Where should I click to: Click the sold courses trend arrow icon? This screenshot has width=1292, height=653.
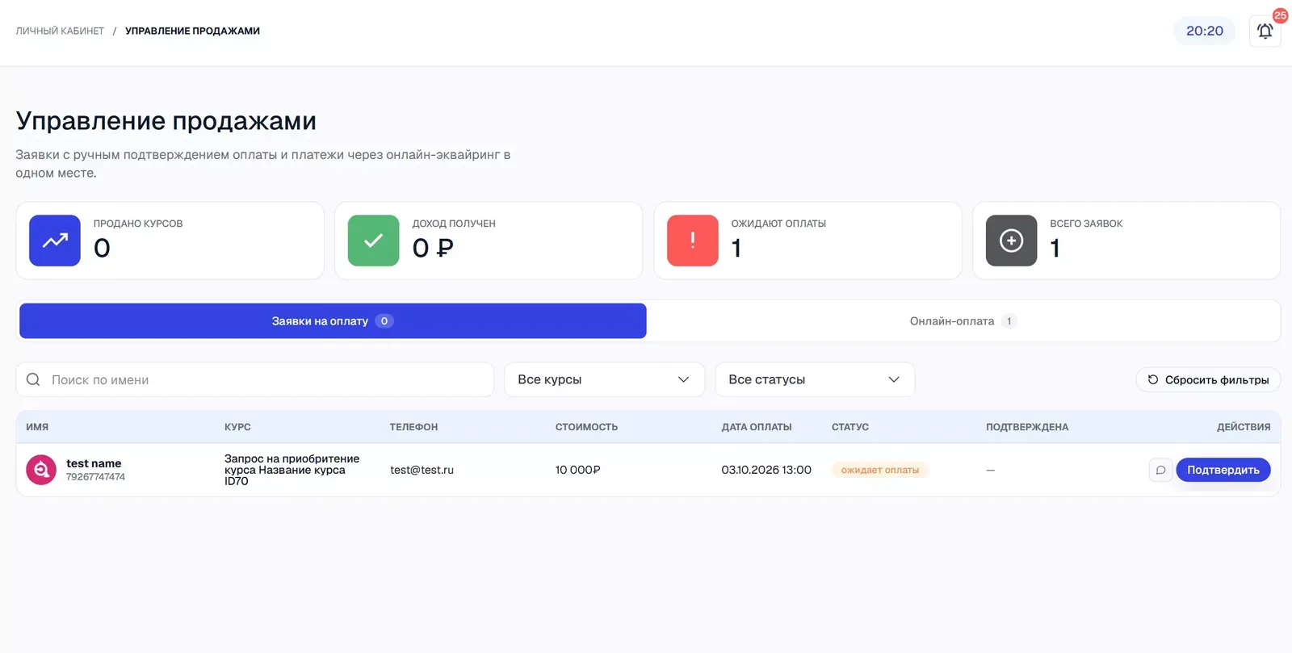(x=55, y=241)
